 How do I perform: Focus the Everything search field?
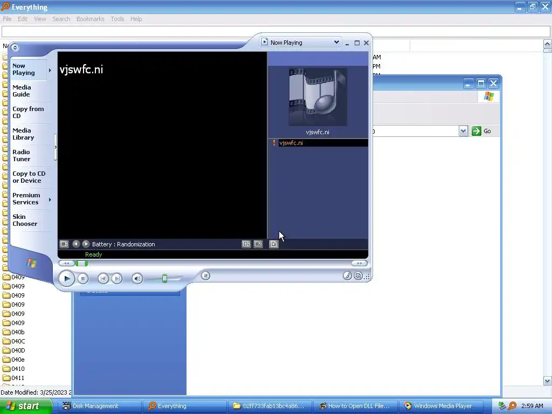click(276, 32)
